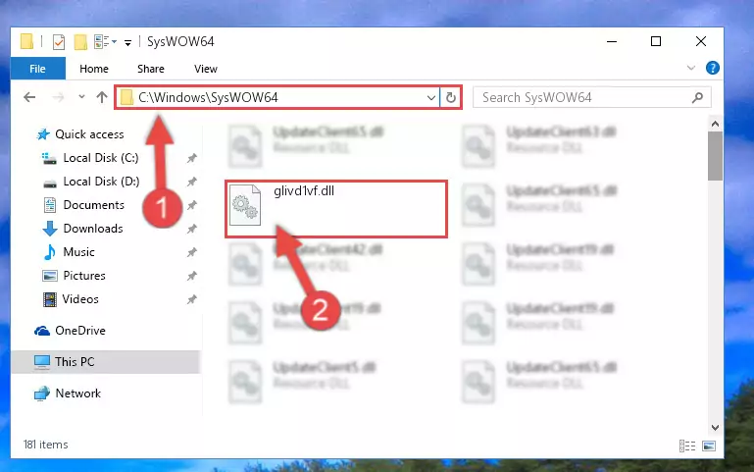Switch to the Home ribbon tab

[94, 69]
